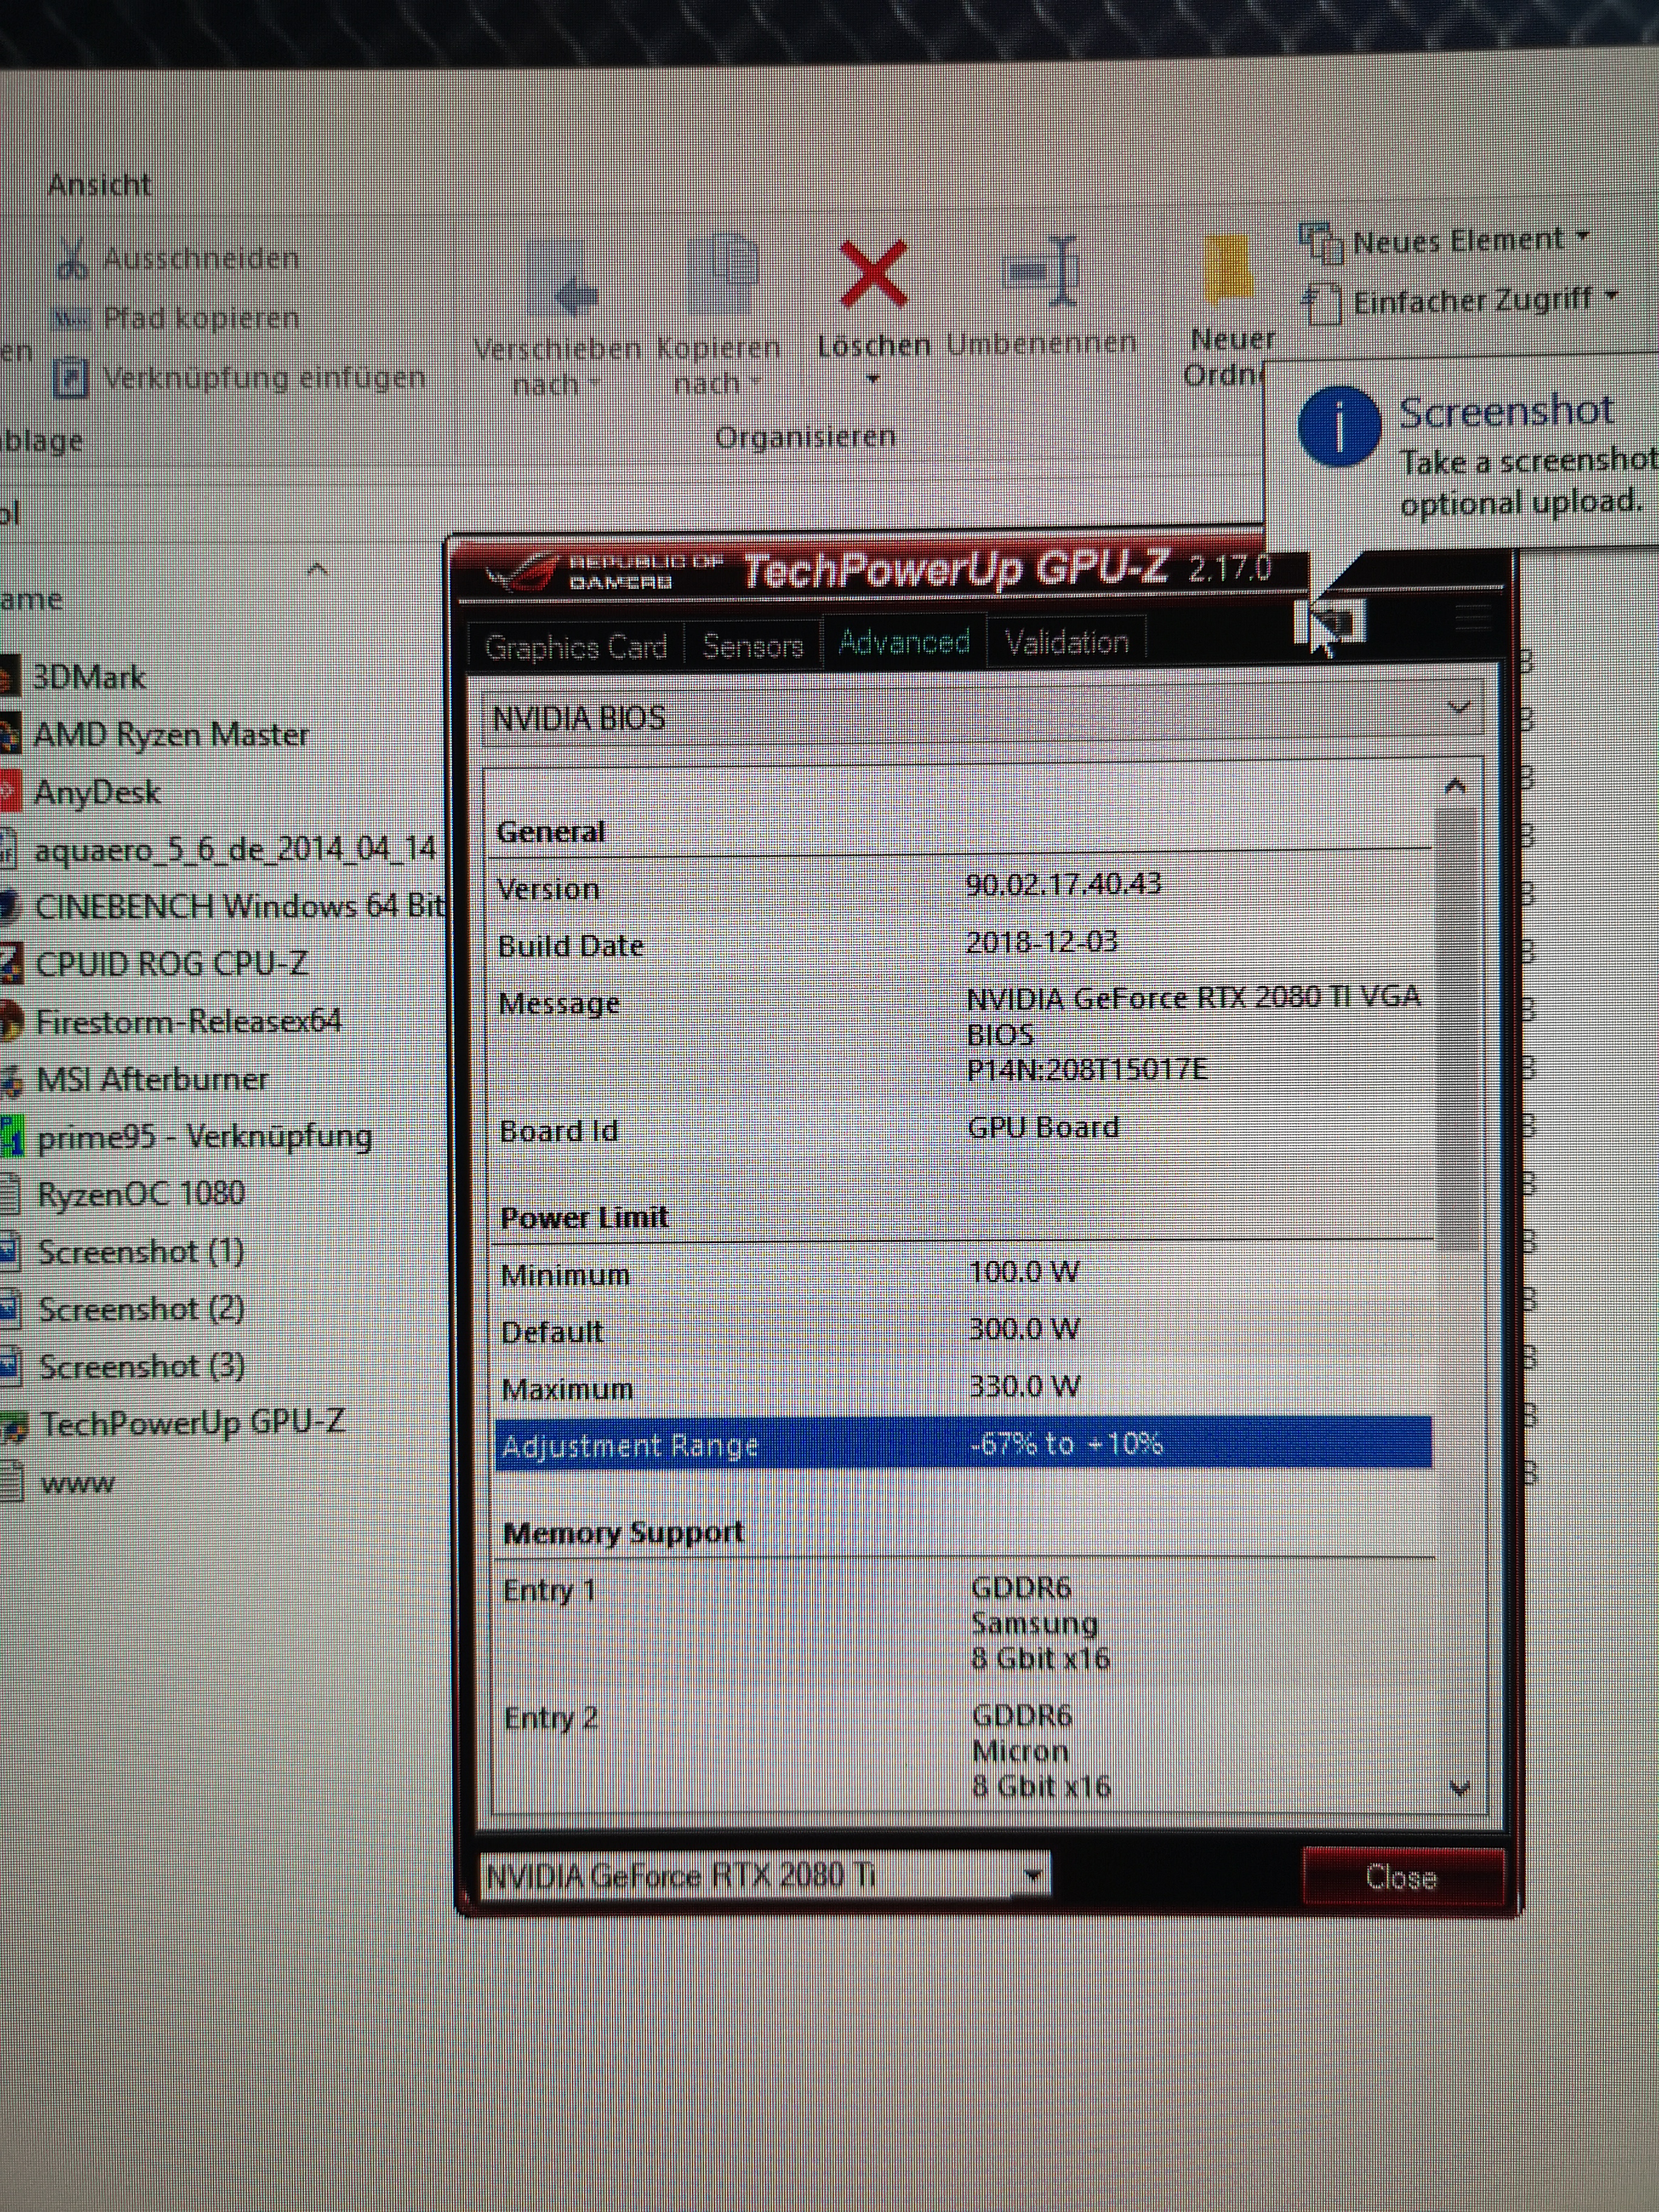Viewport: 1659px width, 2212px height.
Task: Switch to the Graphics Card tab
Action: pyautogui.click(x=575, y=647)
